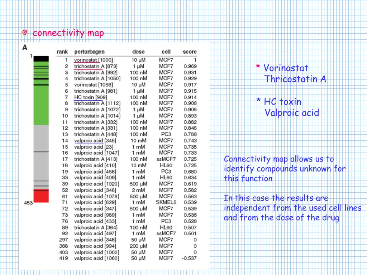Screen dimensions: 367x275
Task: Select the blue "HC toxin" bullet text
Action: tap(282, 102)
